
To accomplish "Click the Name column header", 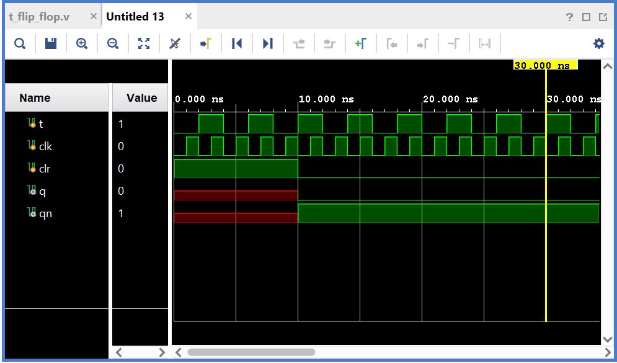I will tap(35, 98).
